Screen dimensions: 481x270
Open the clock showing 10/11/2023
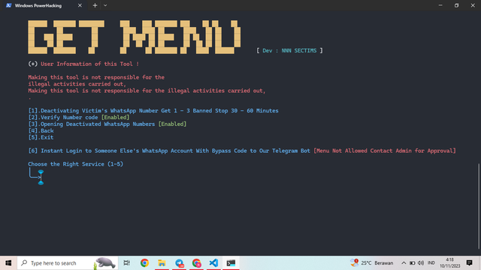coord(449,263)
